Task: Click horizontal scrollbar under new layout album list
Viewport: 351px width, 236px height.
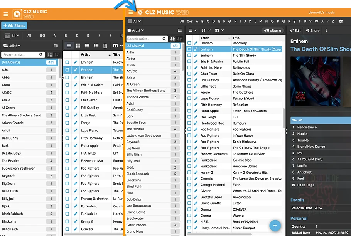Action: [x=219, y=234]
